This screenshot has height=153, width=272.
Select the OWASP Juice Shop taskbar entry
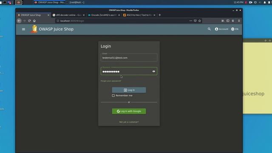[50, 3]
